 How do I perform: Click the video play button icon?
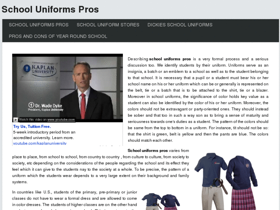click(15, 119)
